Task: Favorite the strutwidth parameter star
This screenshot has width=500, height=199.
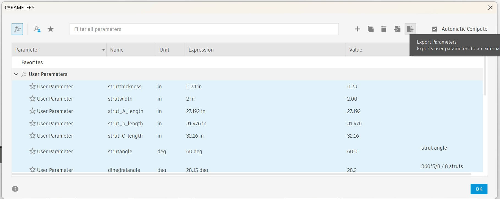Action: (x=32, y=99)
